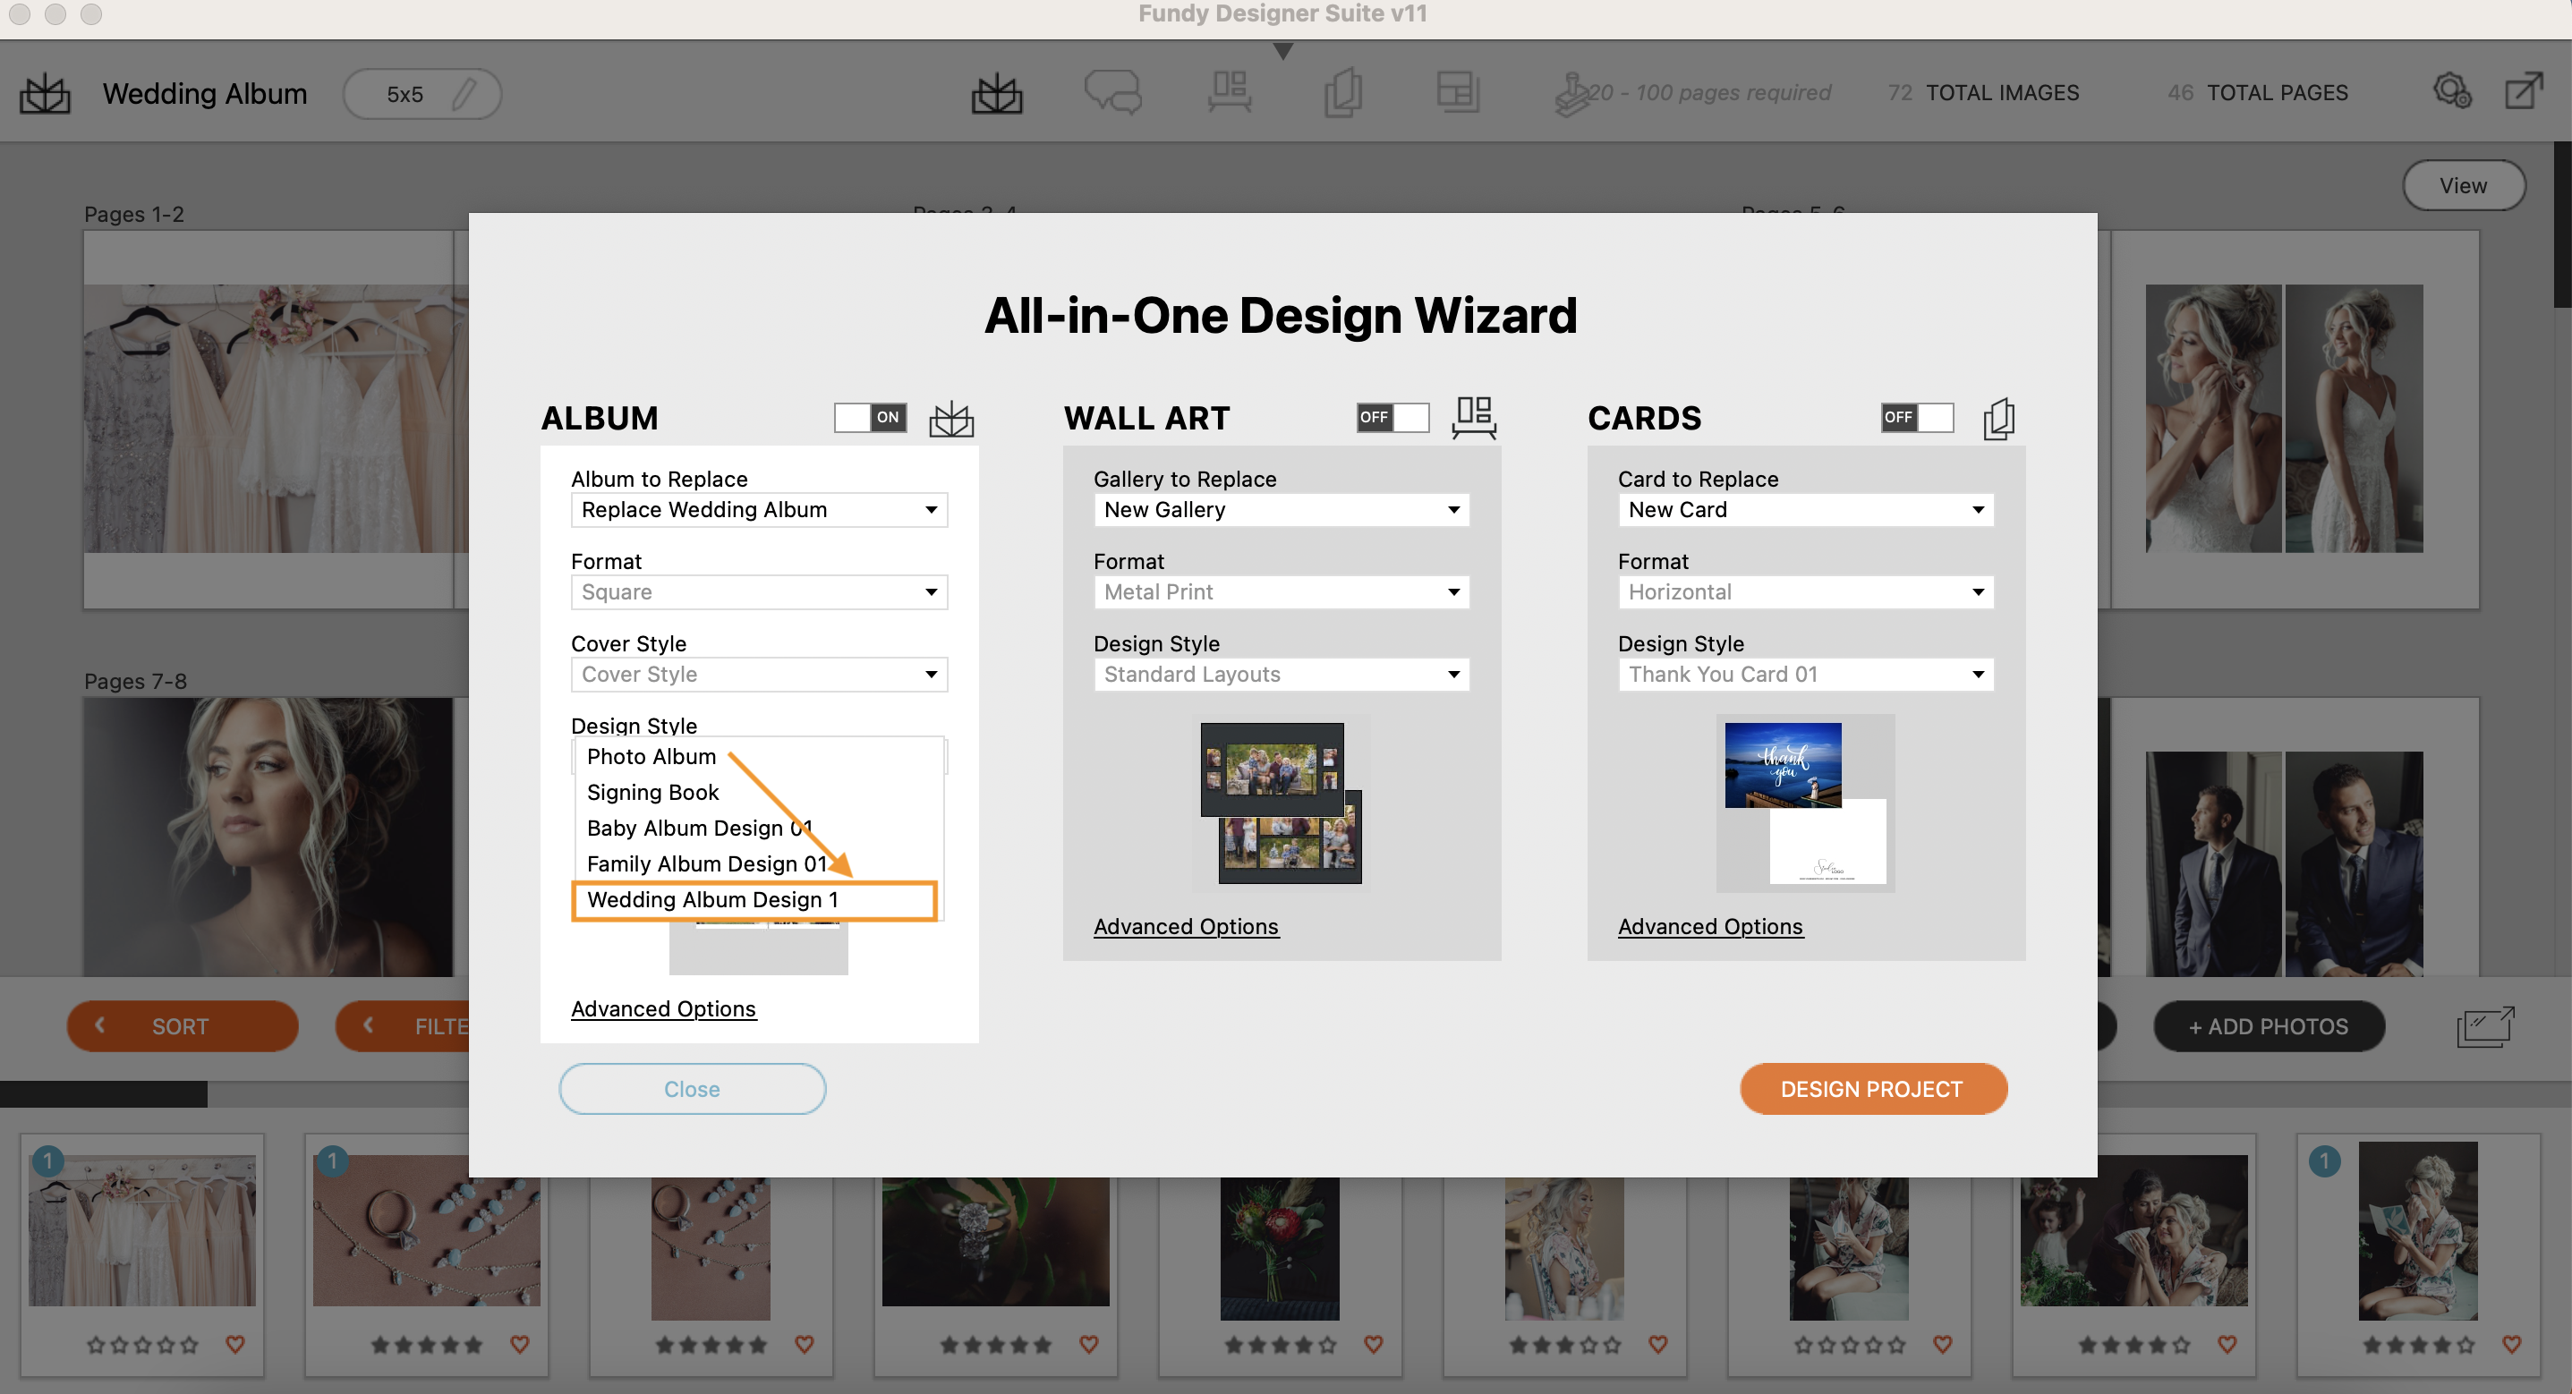Select Family Album Design 01 option

click(x=759, y=864)
